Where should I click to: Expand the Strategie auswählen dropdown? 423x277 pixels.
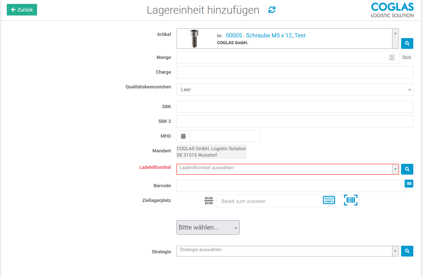point(395,251)
